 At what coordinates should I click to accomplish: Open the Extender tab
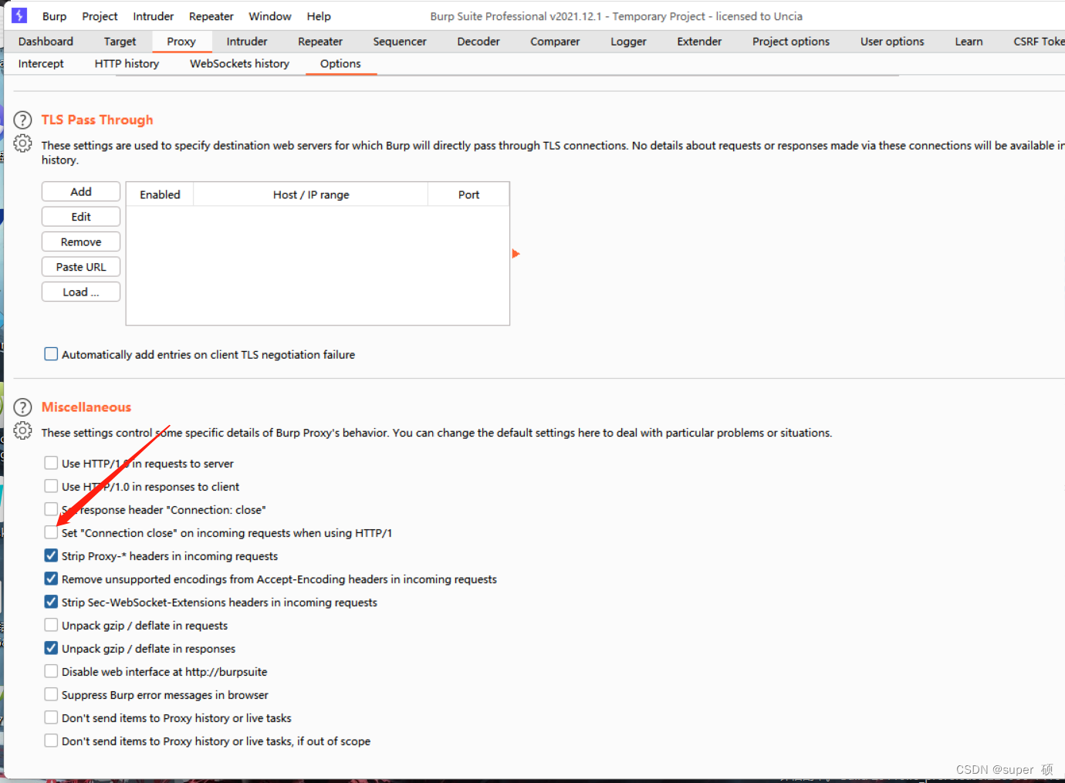pos(699,42)
